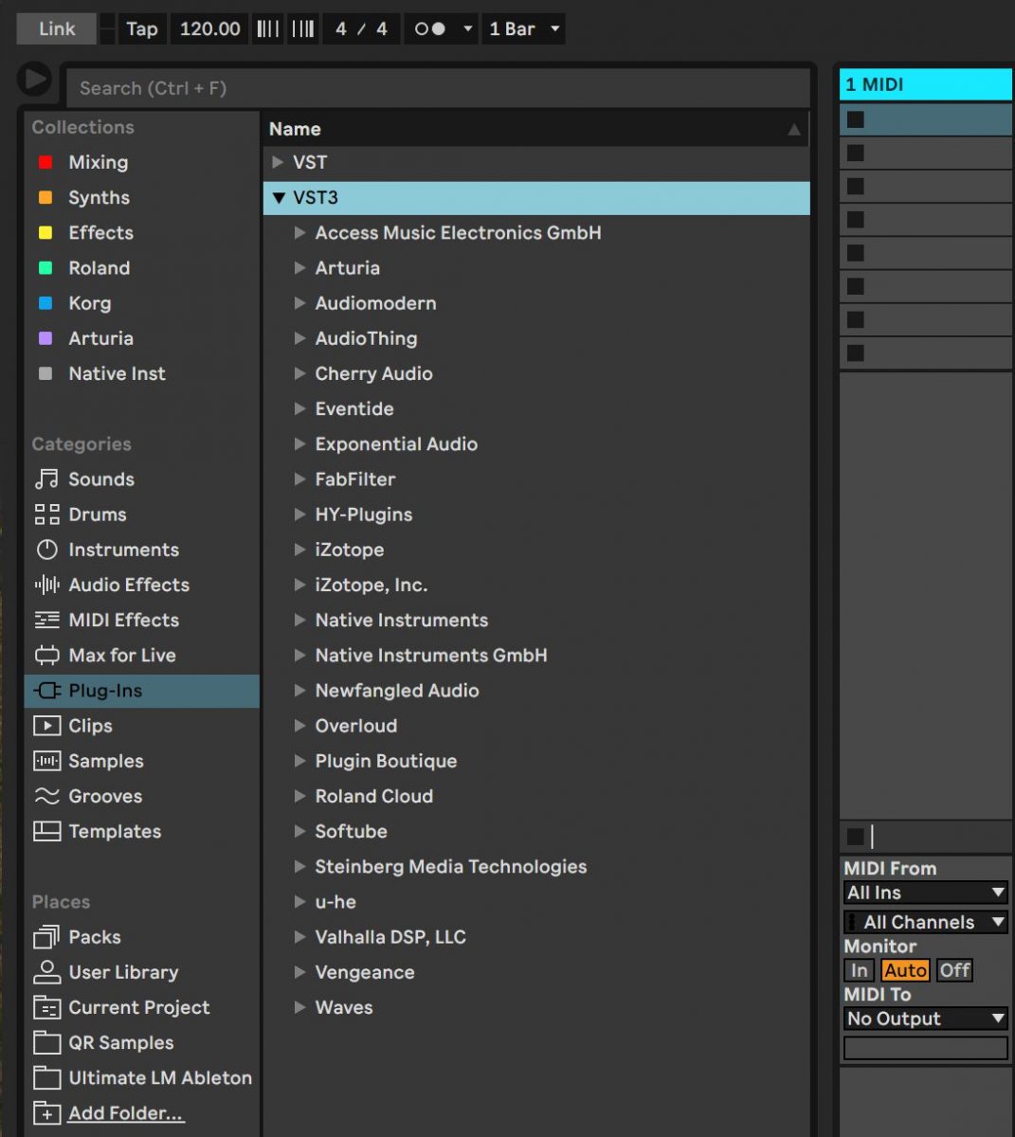Open the Packs place
The height and width of the screenshot is (1137, 1015).
141,937
